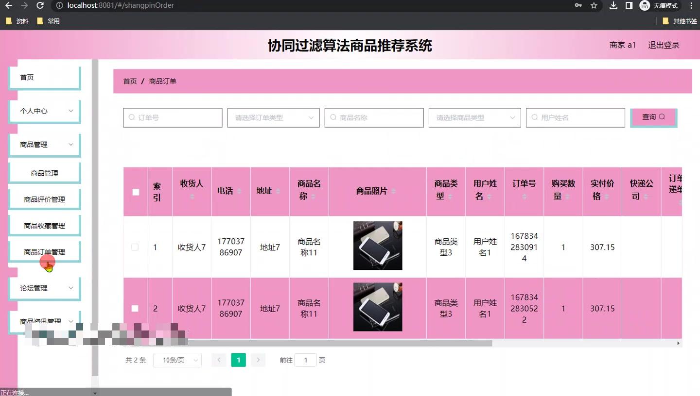The image size is (700, 396).
Task: Click the browser refresh icon
Action: tap(39, 6)
